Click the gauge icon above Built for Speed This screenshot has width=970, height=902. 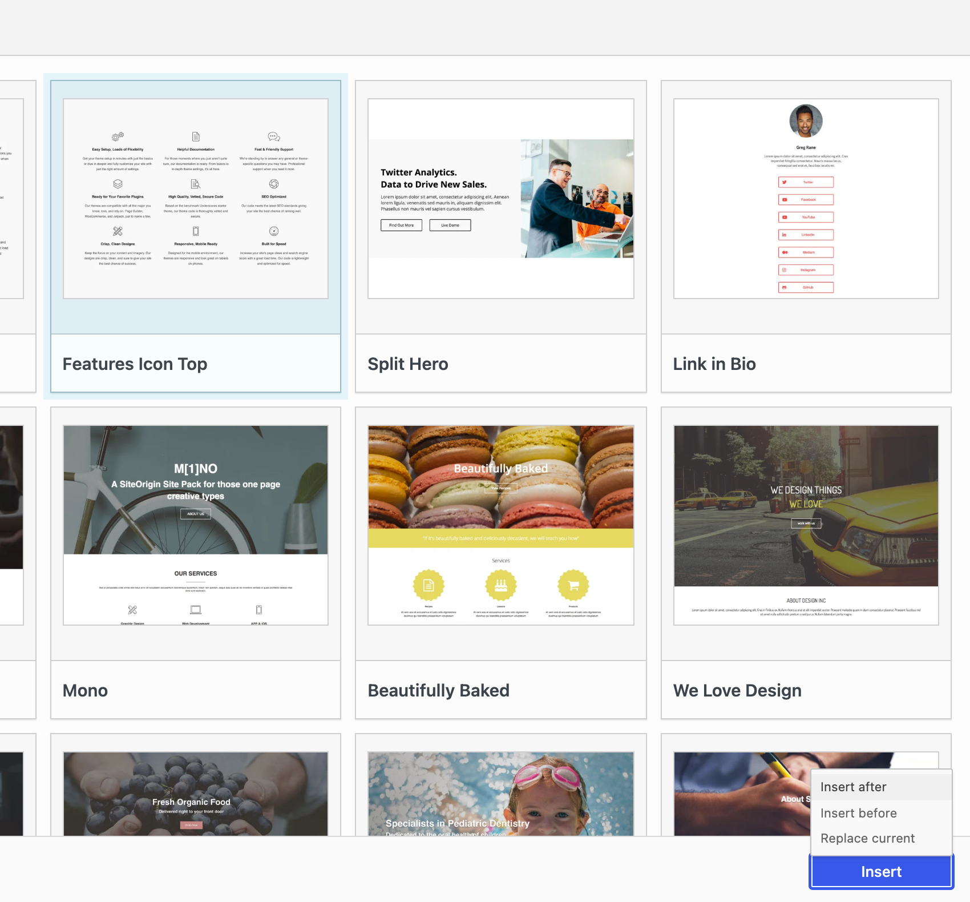pos(274,231)
